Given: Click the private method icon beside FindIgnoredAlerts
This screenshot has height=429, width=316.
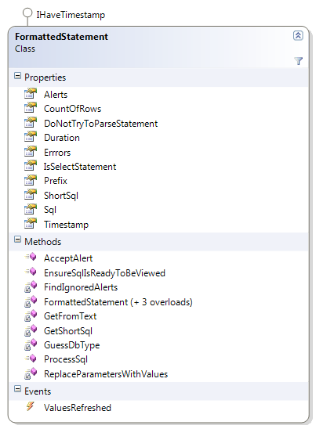Looking at the screenshot, I should (x=31, y=287).
